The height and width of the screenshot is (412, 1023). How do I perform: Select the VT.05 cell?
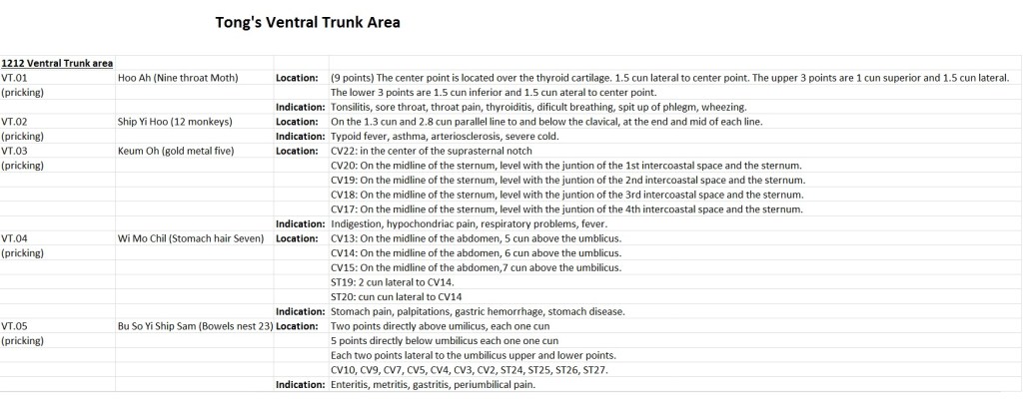(x=15, y=326)
